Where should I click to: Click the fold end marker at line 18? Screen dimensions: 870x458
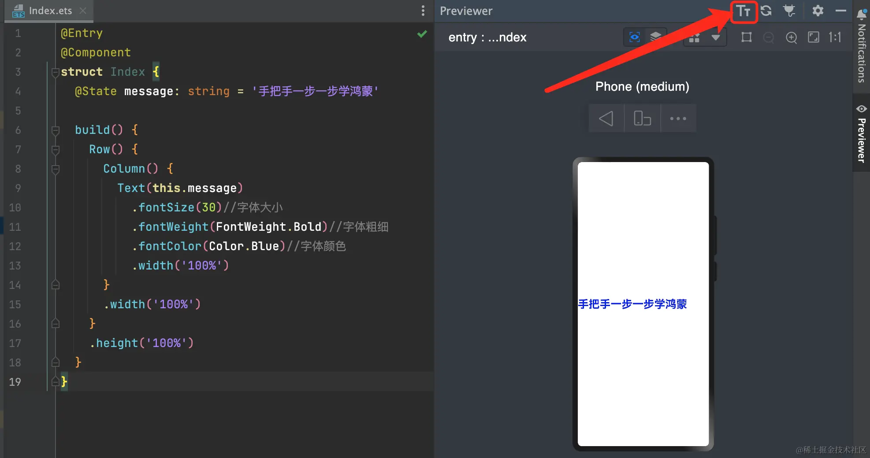(56, 362)
